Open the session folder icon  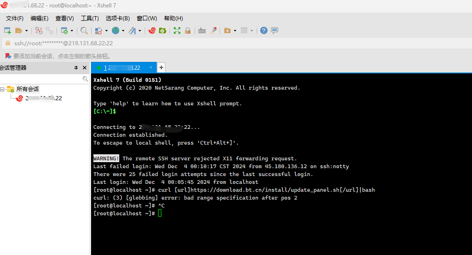(18, 30)
